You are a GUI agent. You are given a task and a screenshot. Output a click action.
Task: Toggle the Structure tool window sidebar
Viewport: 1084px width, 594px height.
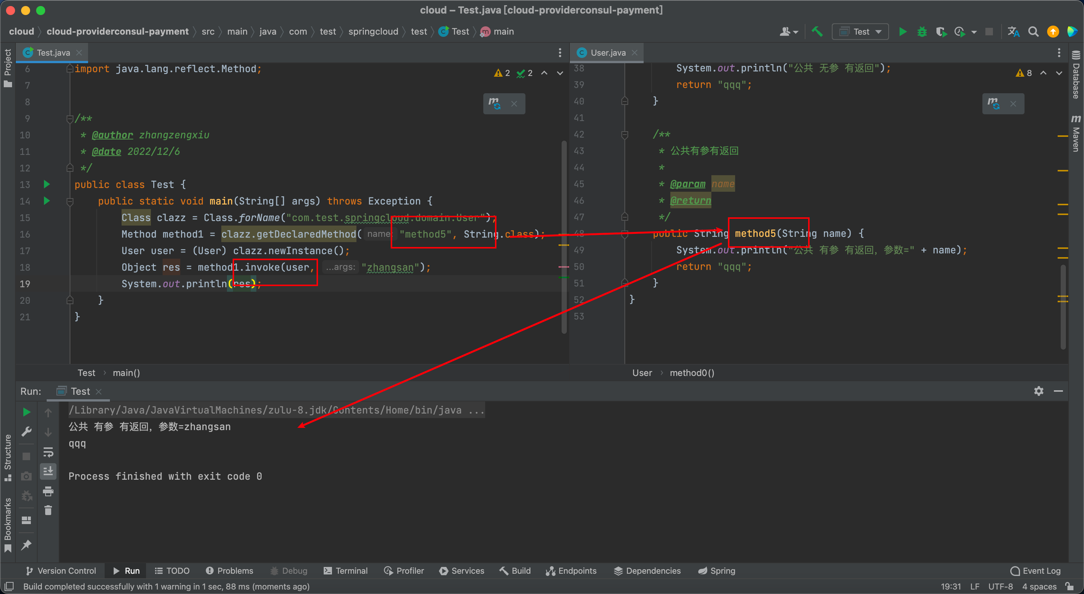click(8, 458)
